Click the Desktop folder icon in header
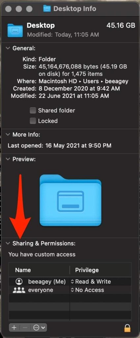The image size is (140, 338). pyautogui.click(x=15, y=31)
